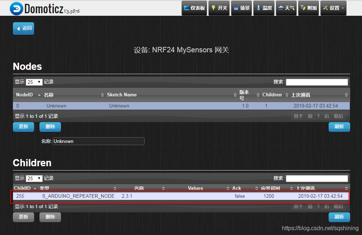Sort Children table by 类型 column

pyautogui.click(x=78, y=188)
